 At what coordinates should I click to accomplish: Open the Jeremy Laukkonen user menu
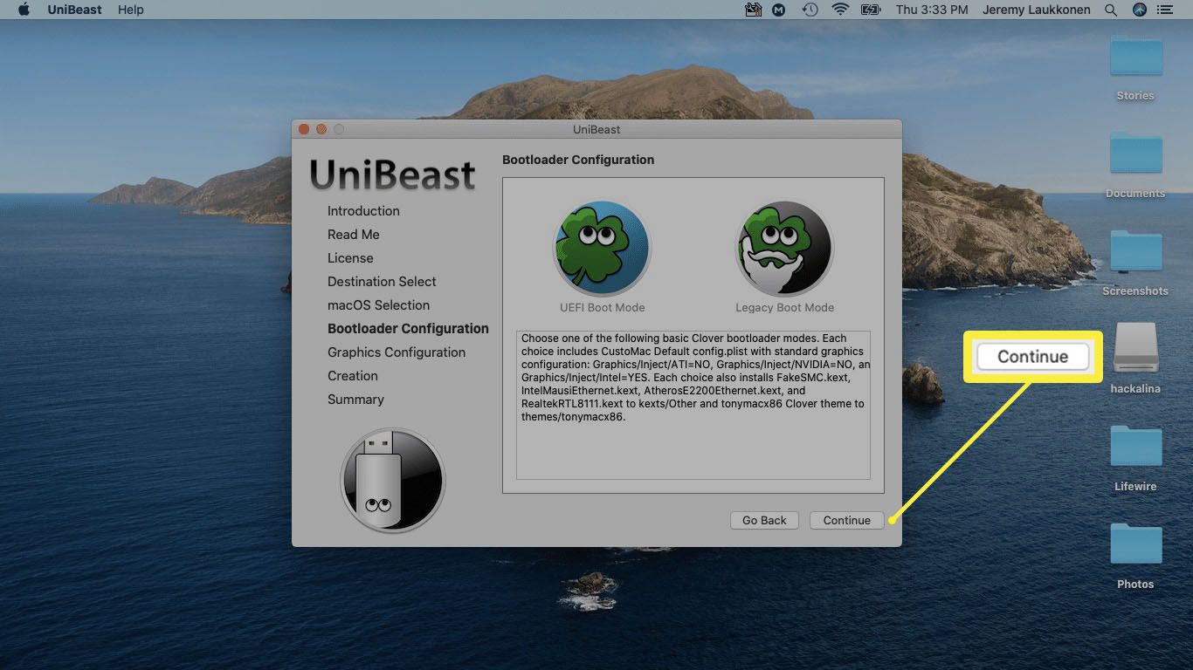tap(1038, 10)
